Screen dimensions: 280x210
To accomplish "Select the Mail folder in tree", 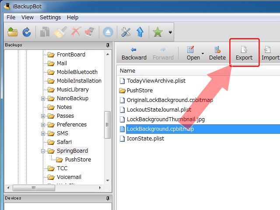I will 62,63.
